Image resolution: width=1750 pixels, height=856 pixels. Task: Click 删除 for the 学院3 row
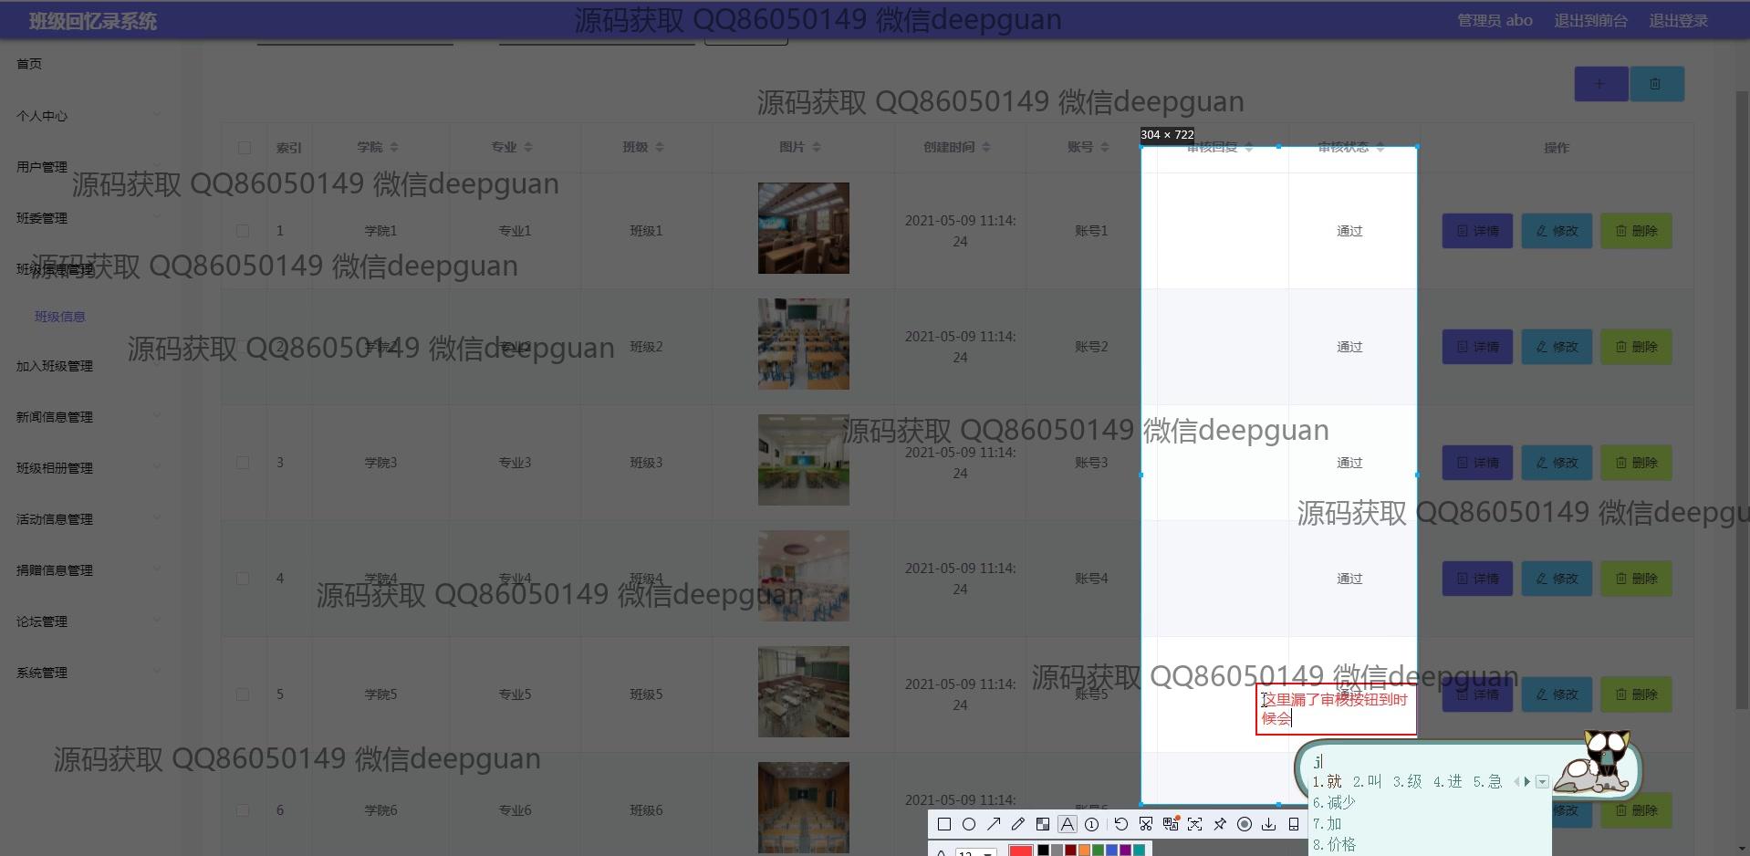click(x=1636, y=464)
